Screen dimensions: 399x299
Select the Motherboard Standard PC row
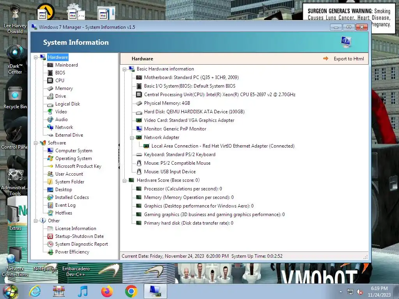(191, 77)
